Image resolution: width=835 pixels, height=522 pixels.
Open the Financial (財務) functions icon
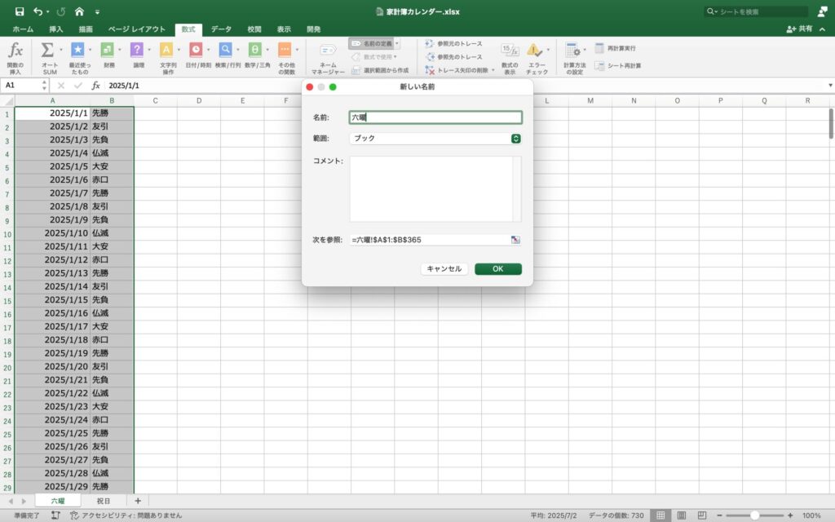(107, 50)
